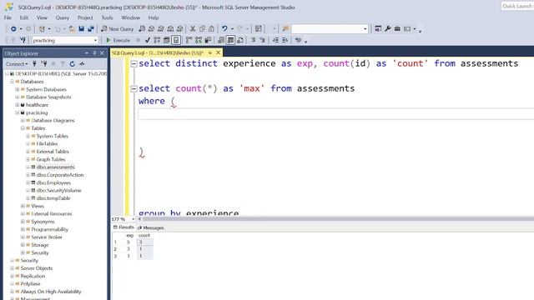This screenshot has width=534, height=300.
Task: Click the Quick Launch search box
Action: (x=517, y=6)
